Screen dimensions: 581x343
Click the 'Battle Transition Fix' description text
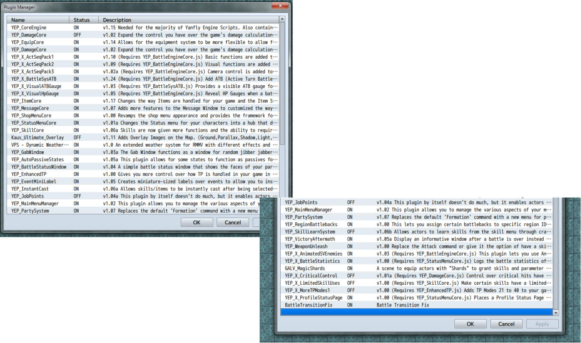[402, 305]
